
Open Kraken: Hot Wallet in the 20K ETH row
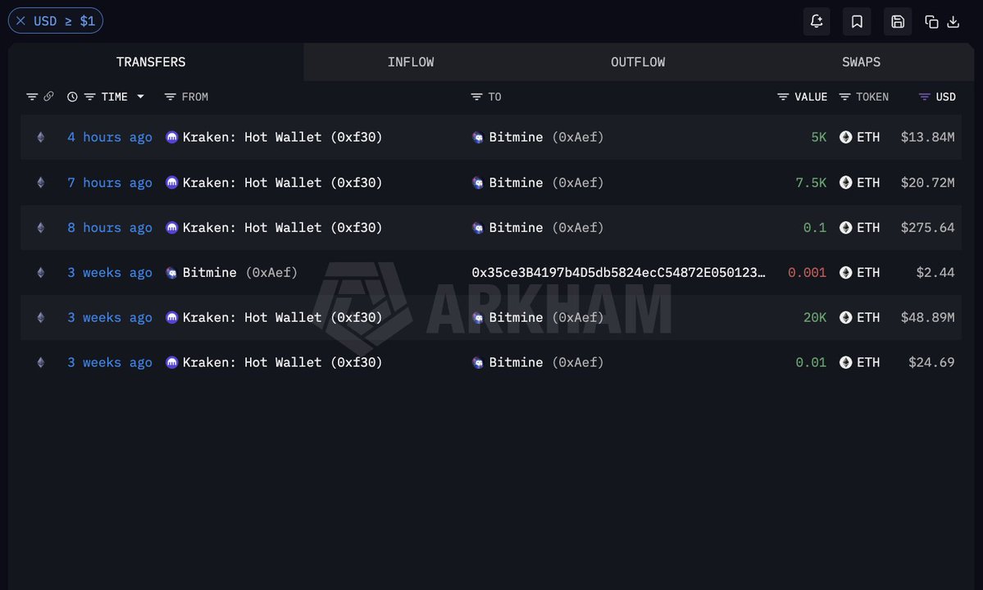tap(282, 318)
